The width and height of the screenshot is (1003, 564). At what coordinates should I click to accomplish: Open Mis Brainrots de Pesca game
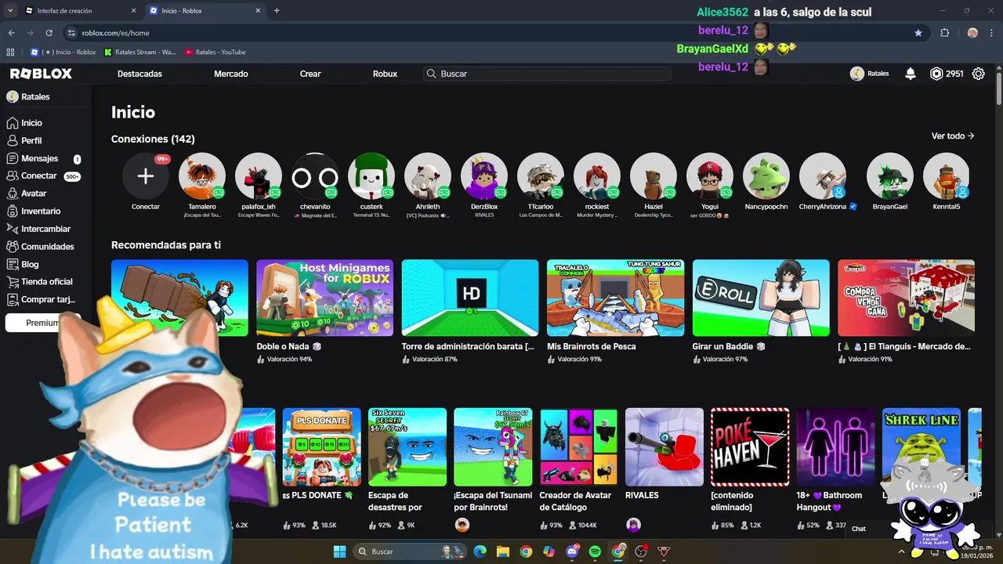(x=615, y=298)
